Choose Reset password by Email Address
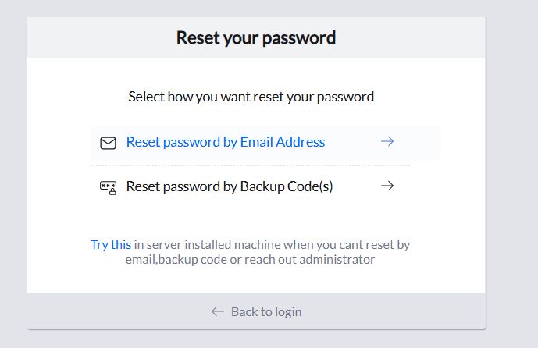 (x=225, y=142)
